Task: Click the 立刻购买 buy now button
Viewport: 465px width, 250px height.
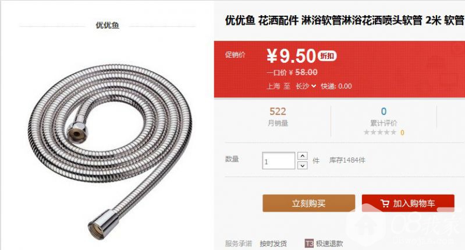Action: click(308, 203)
